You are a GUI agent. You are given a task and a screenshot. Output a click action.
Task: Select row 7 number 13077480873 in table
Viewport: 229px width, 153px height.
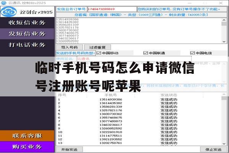(111, 121)
